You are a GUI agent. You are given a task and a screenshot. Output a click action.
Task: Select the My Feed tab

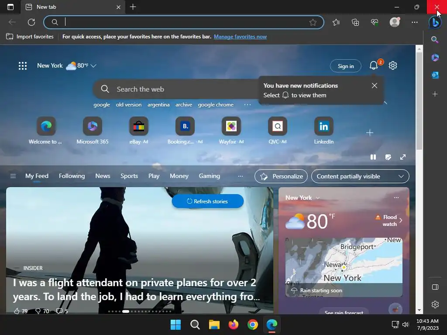tap(37, 176)
